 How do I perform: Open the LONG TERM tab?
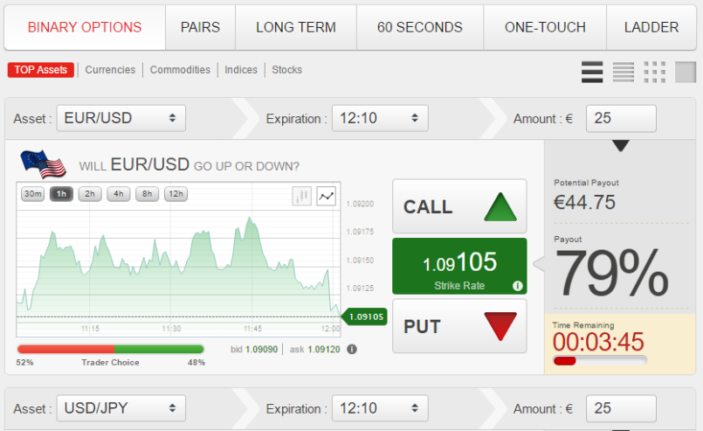coord(296,27)
